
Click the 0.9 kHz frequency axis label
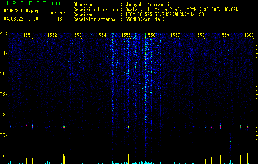pos(3,94)
